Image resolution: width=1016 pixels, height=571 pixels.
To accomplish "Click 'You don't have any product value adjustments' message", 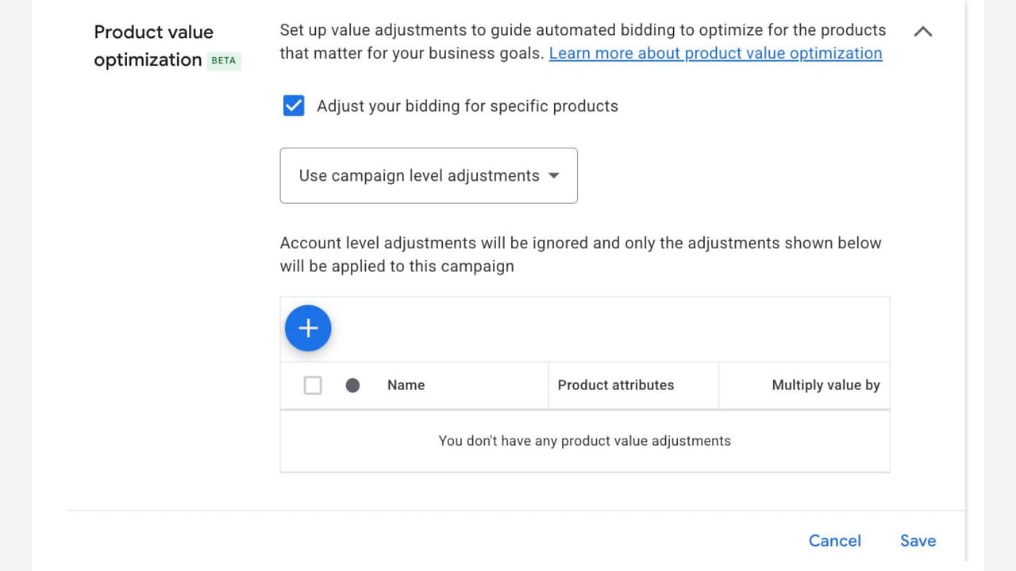I will 584,441.
